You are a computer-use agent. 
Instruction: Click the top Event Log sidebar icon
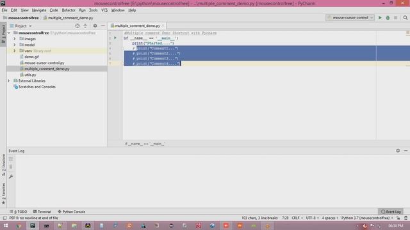click(x=11, y=159)
